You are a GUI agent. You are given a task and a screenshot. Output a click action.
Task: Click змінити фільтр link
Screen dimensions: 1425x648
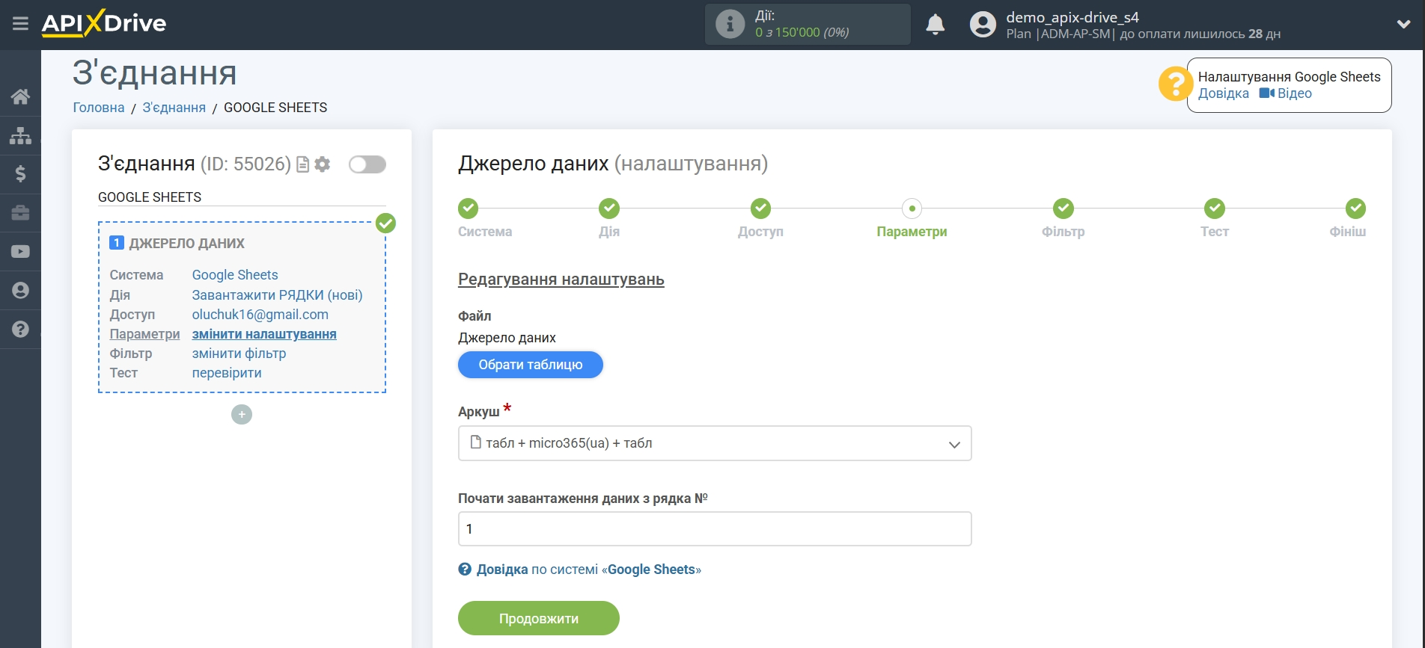239,354
